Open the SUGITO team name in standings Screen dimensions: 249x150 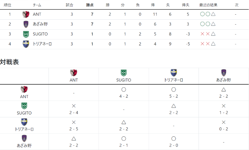40,34
